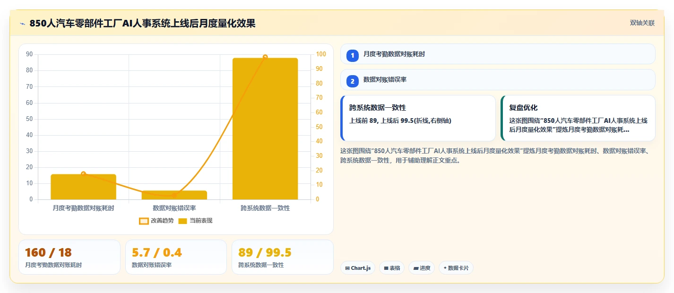The image size is (674, 293).
Task: Click the number 1 badge icon
Action: coord(352,56)
